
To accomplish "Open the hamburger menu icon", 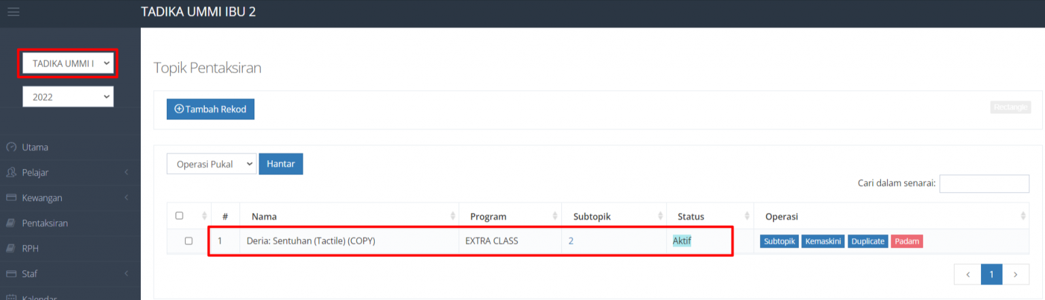I will (x=13, y=12).
